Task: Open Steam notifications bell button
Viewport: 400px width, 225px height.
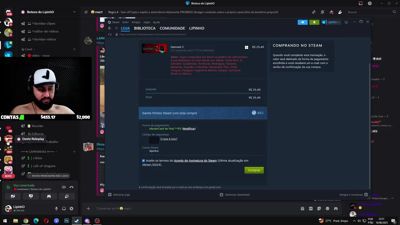Action: [x=314, y=22]
